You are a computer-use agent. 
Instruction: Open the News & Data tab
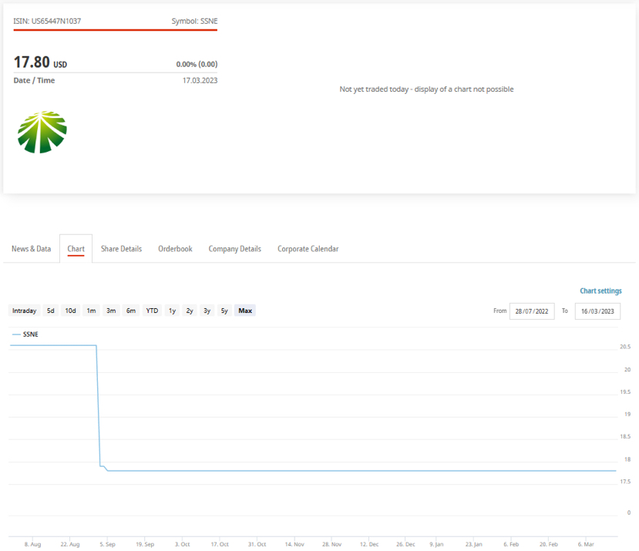point(32,249)
